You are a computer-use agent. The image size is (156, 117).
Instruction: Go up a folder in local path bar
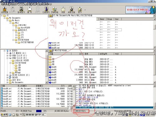pyautogui.click(x=51, y=51)
